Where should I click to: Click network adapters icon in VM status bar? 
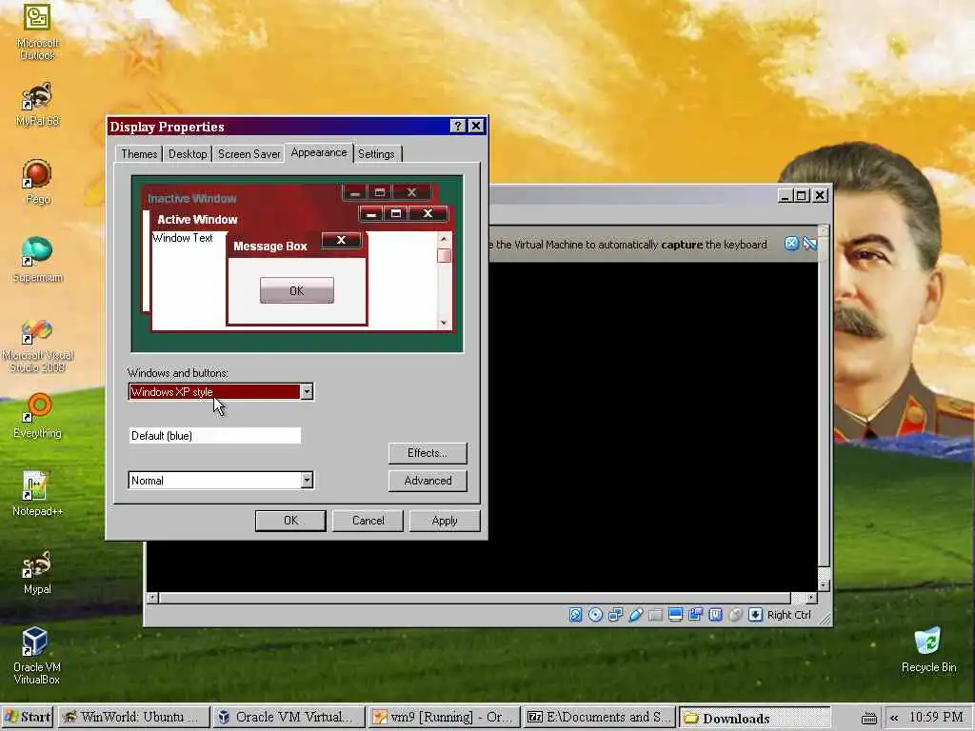(616, 615)
